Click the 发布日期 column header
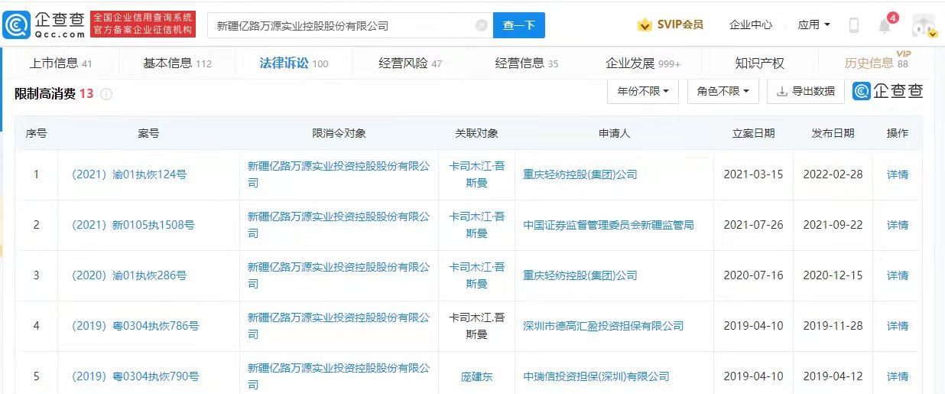 coord(833,133)
